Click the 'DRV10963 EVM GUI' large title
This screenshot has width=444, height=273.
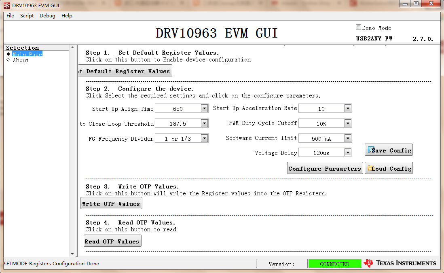click(217, 33)
